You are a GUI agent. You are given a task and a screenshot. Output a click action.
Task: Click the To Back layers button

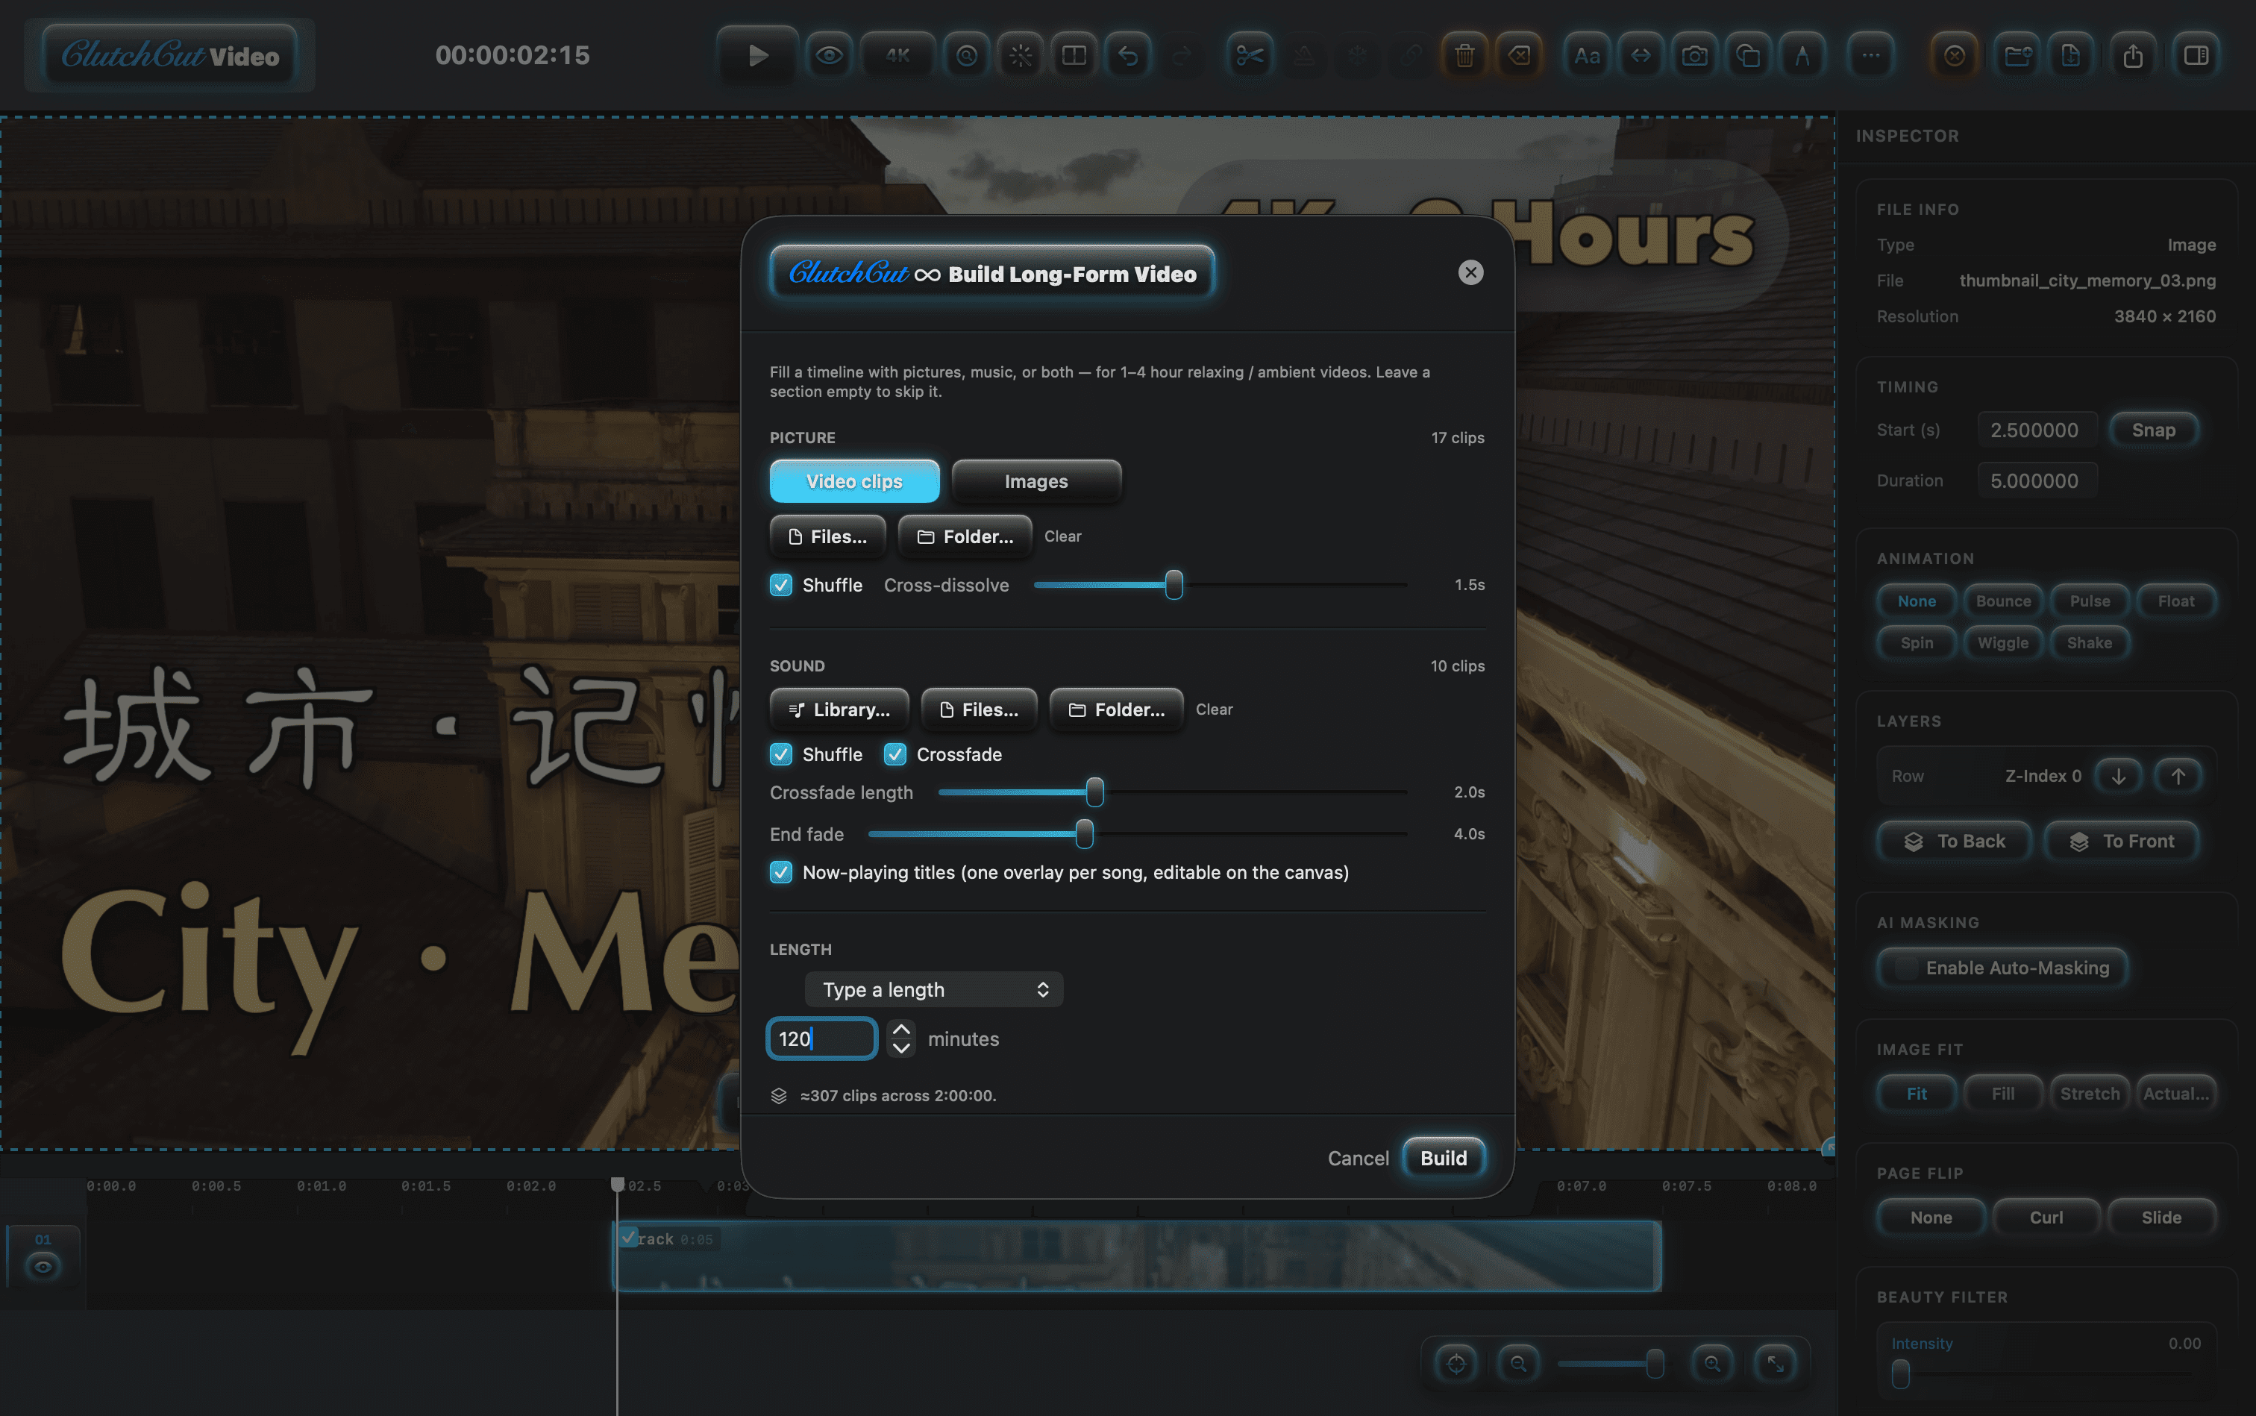(1955, 841)
